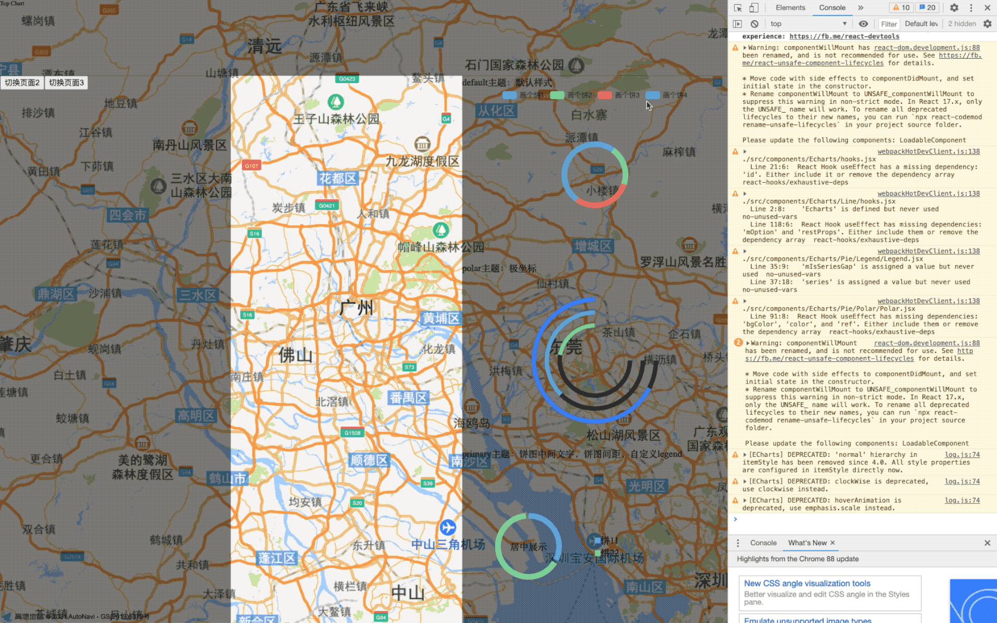Viewport: 997px width, 623px height.
Task: Click the console Filter input field
Action: 888,24
